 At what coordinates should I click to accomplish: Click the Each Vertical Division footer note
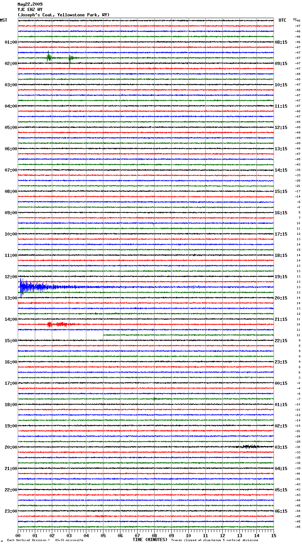(28, 540)
